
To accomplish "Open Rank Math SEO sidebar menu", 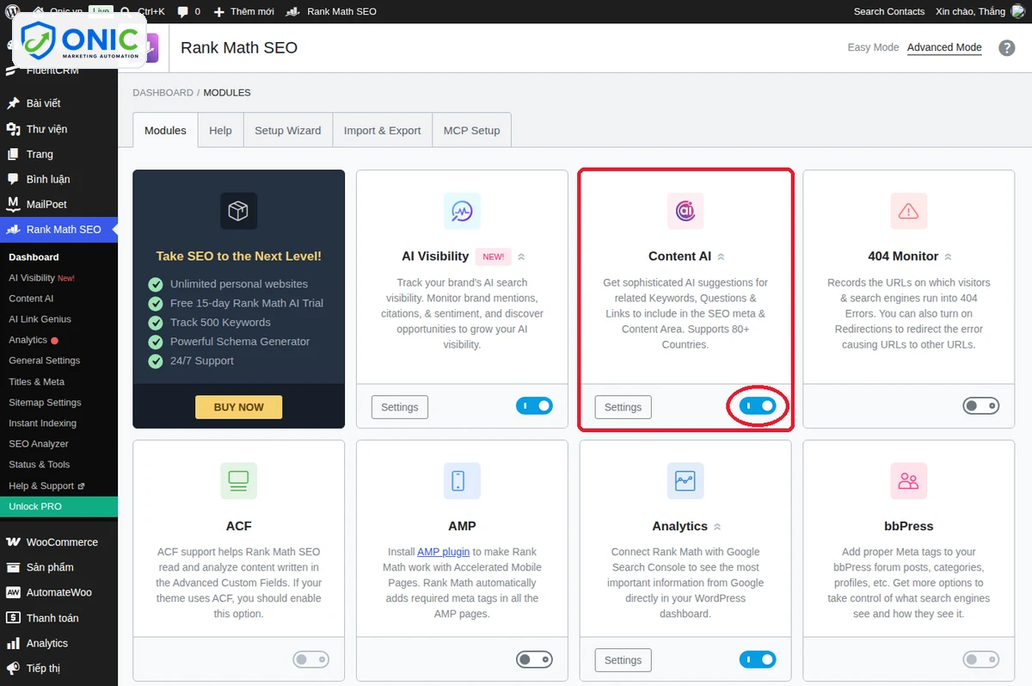I will click(x=58, y=230).
